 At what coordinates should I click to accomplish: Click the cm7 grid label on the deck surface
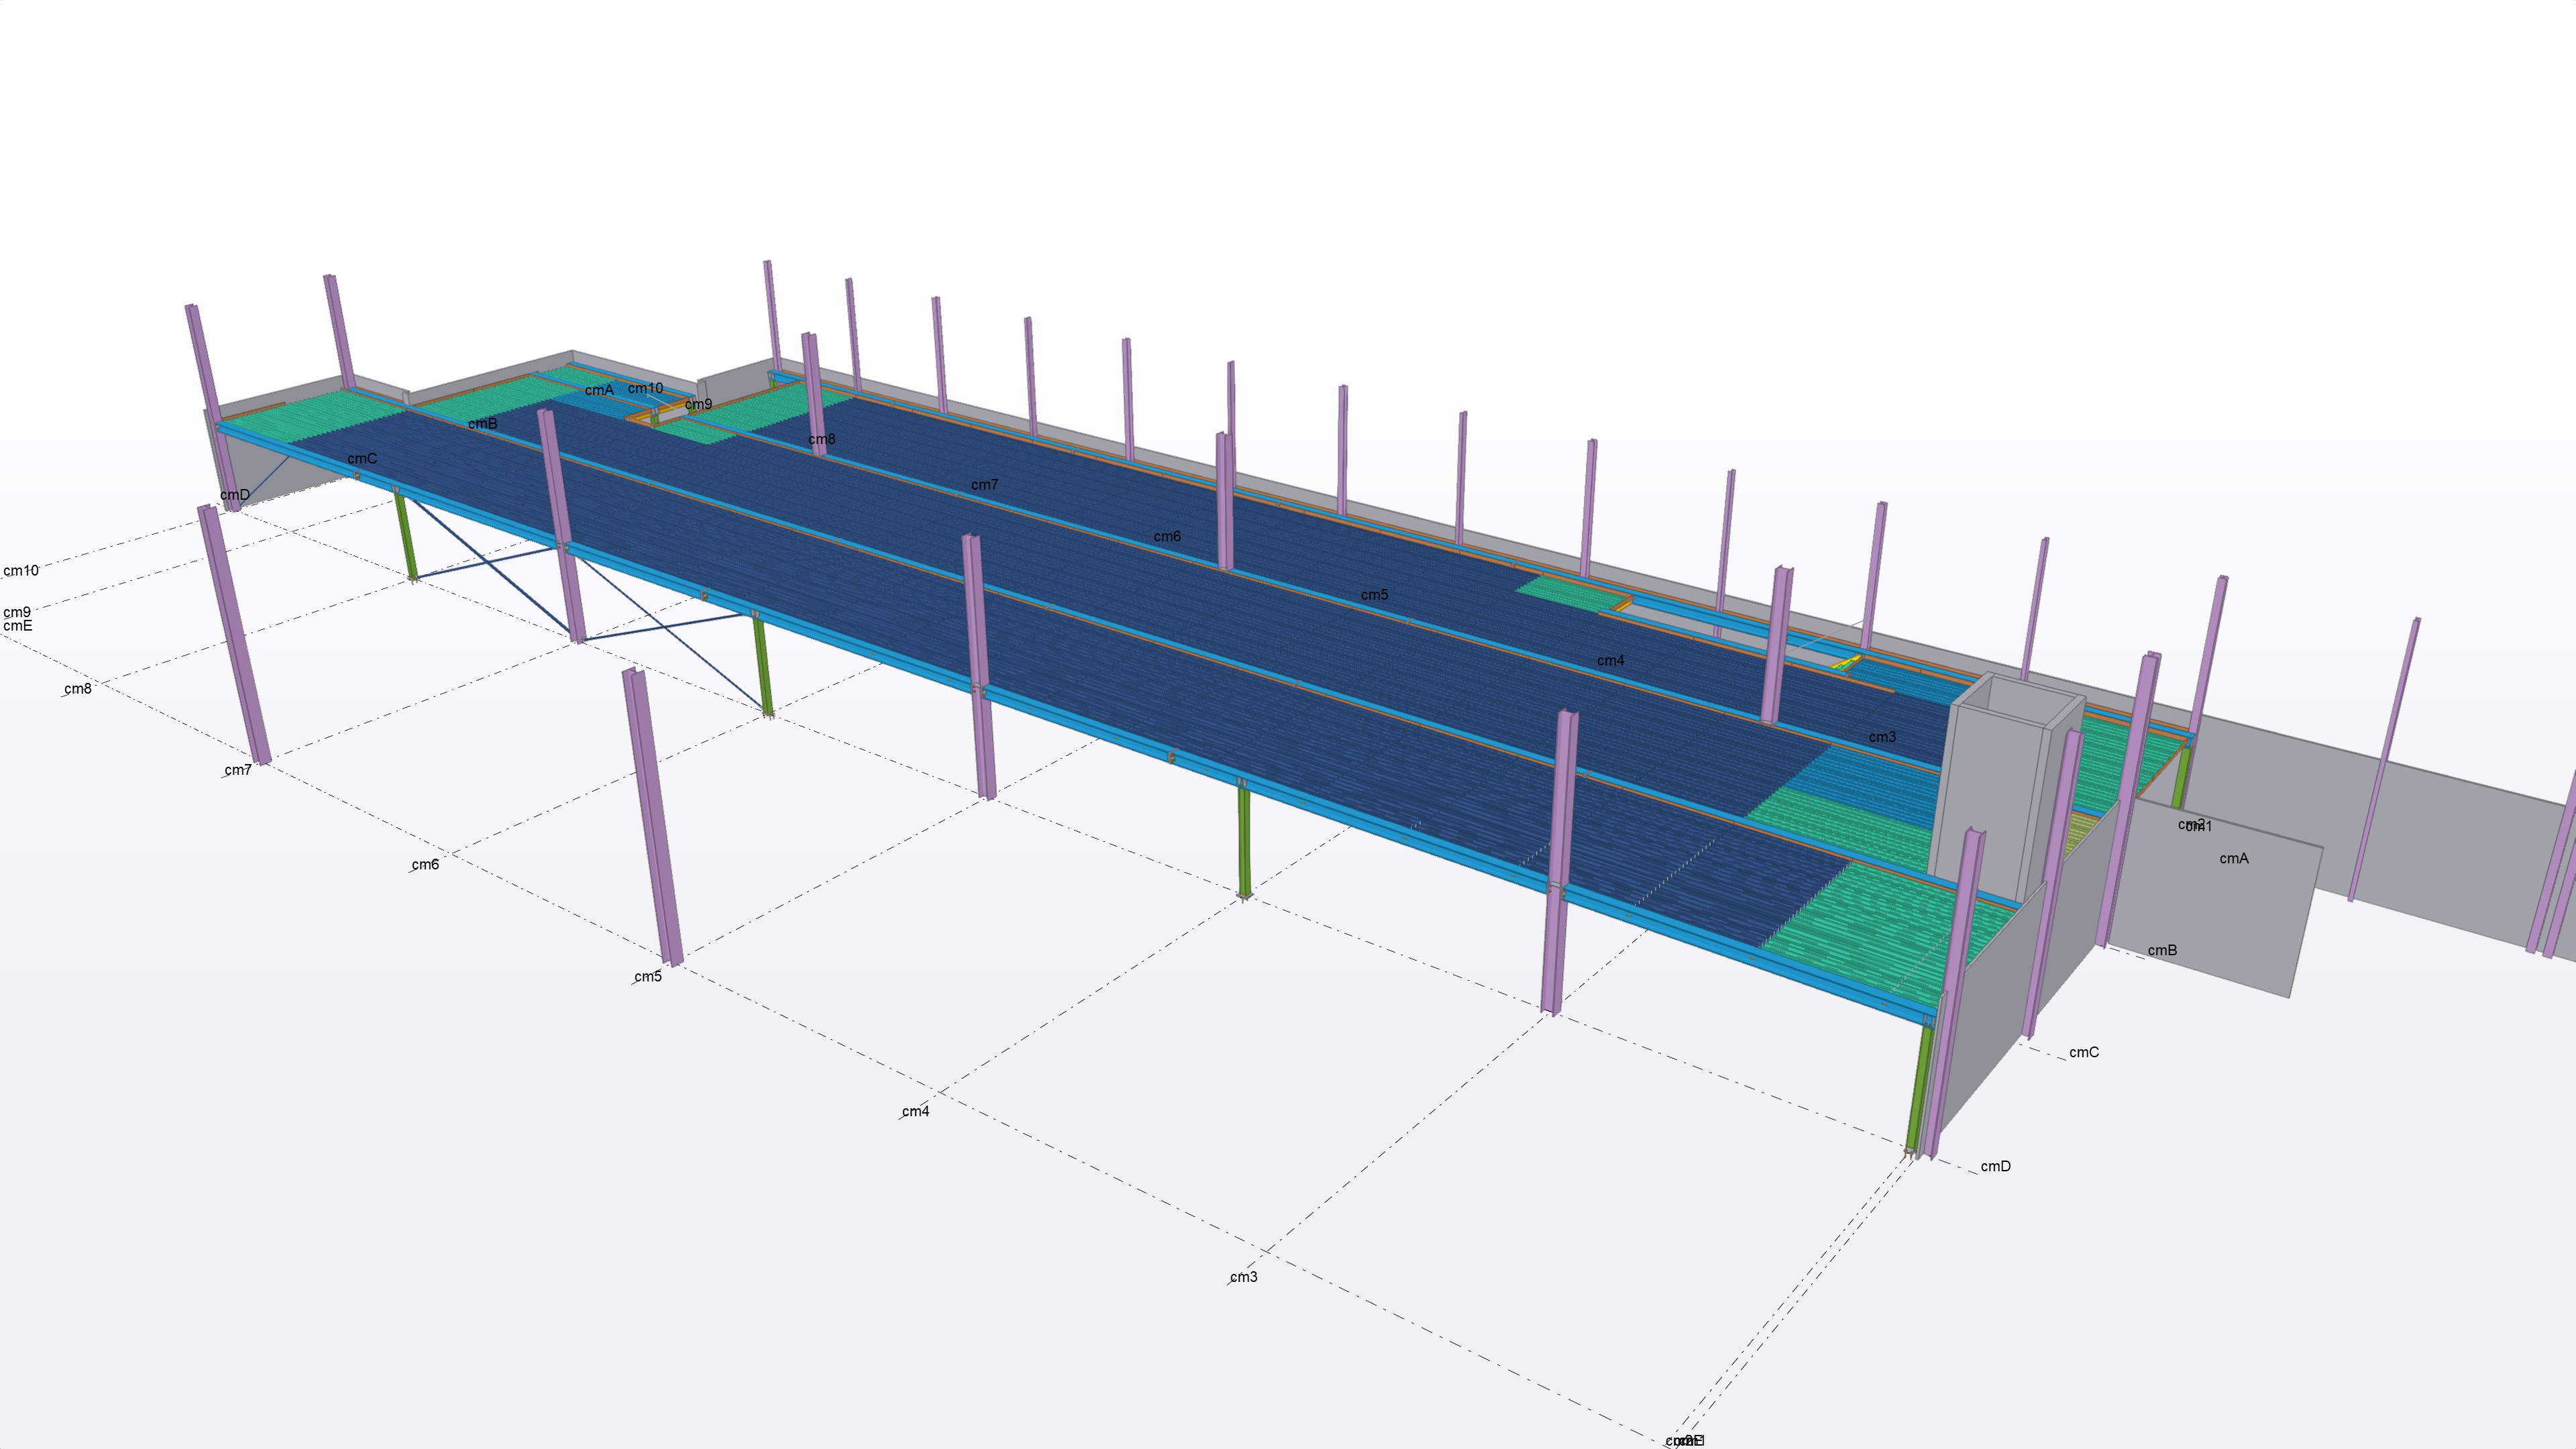984,484
